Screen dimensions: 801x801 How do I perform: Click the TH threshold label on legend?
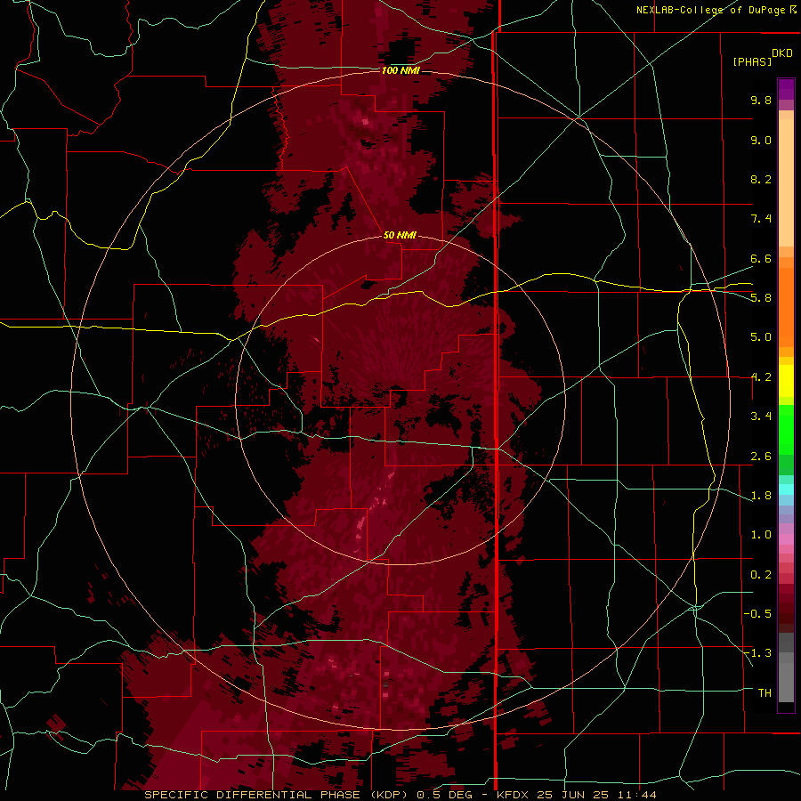pos(765,693)
